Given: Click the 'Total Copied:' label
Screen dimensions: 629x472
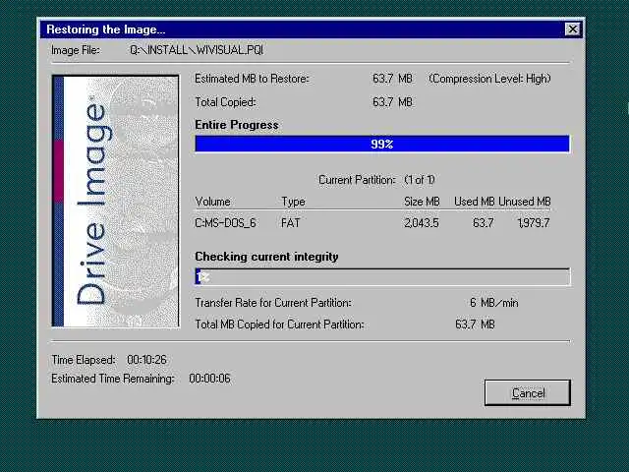Looking at the screenshot, I should point(225,102).
